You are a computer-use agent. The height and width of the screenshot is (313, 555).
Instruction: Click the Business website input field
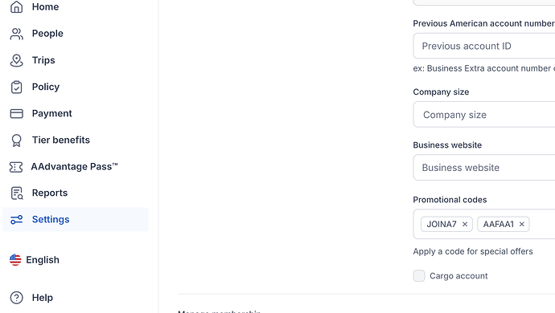coord(484,168)
